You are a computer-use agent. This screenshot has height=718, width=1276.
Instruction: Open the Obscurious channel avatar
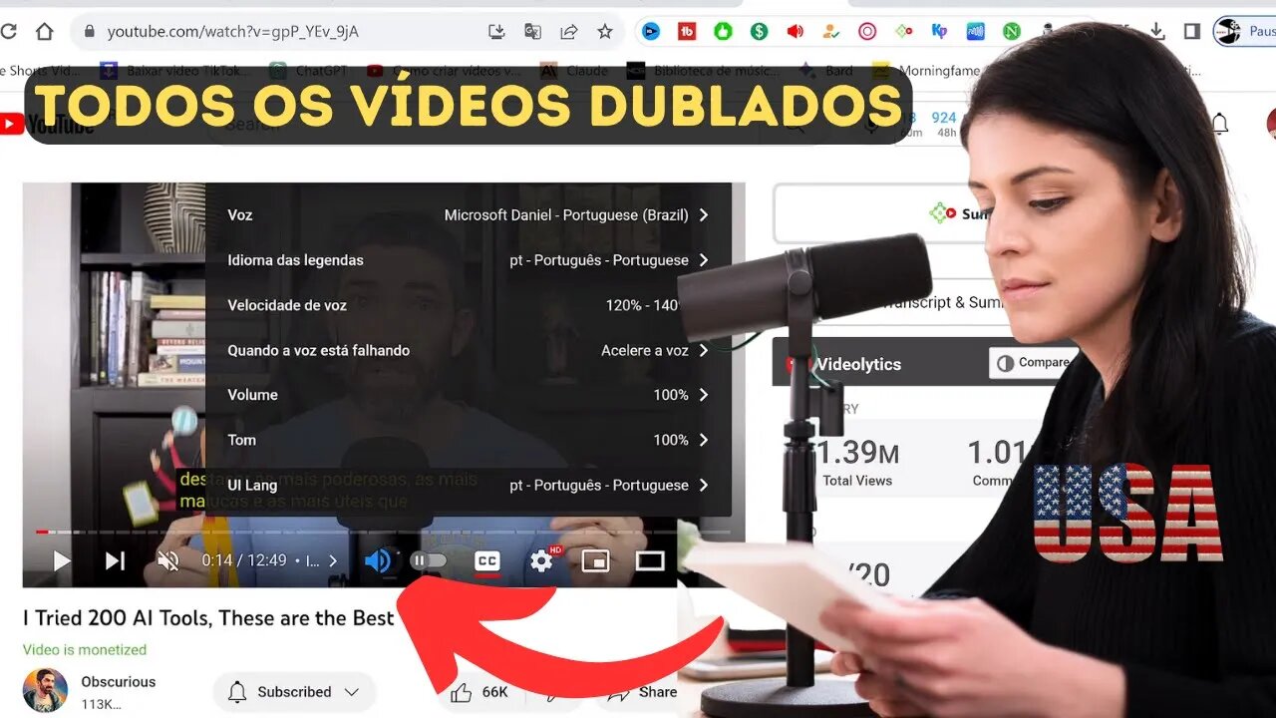tap(45, 690)
